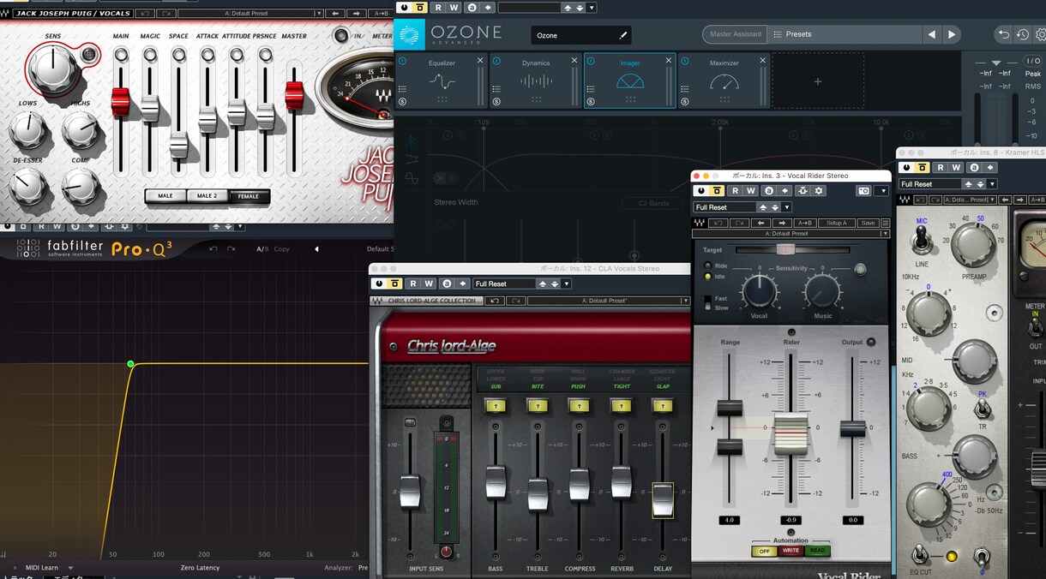The image size is (1046, 579).
Task: Open the A: Default Preset dropdown in Vocal Rider
Action: point(791,233)
